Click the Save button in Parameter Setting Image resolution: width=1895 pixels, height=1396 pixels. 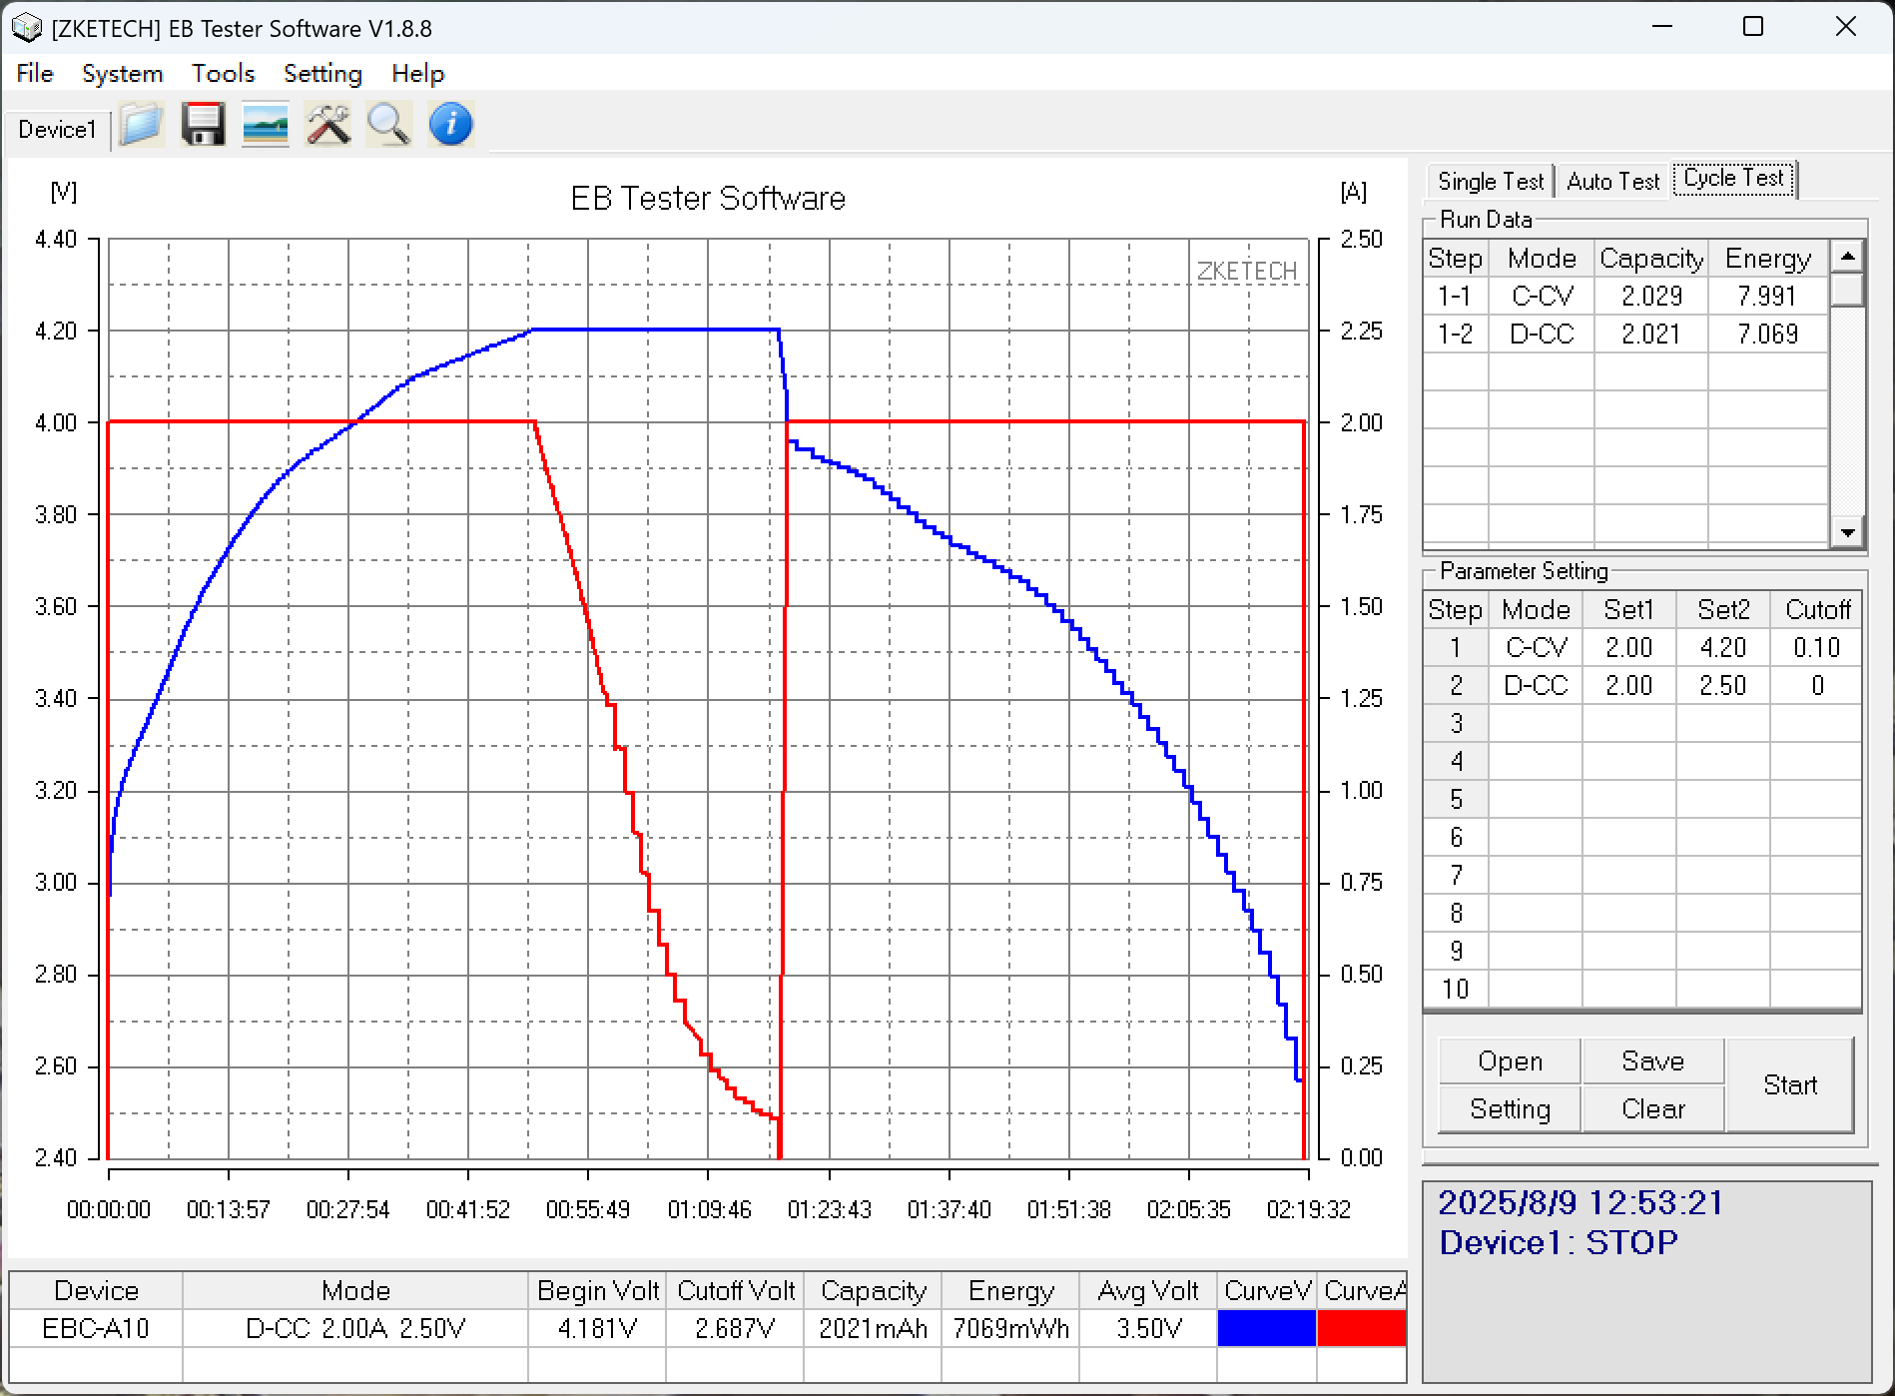(1652, 1061)
